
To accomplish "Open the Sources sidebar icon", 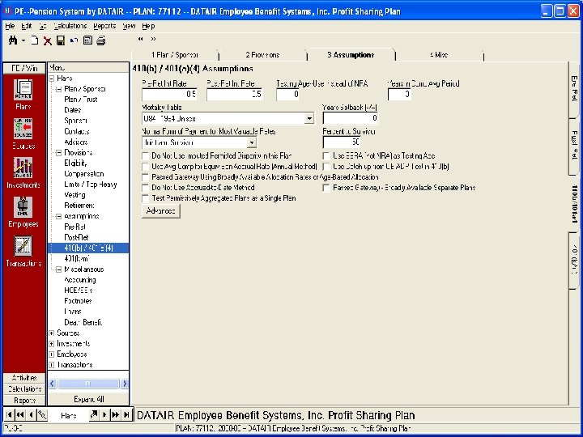I will pyautogui.click(x=23, y=128).
